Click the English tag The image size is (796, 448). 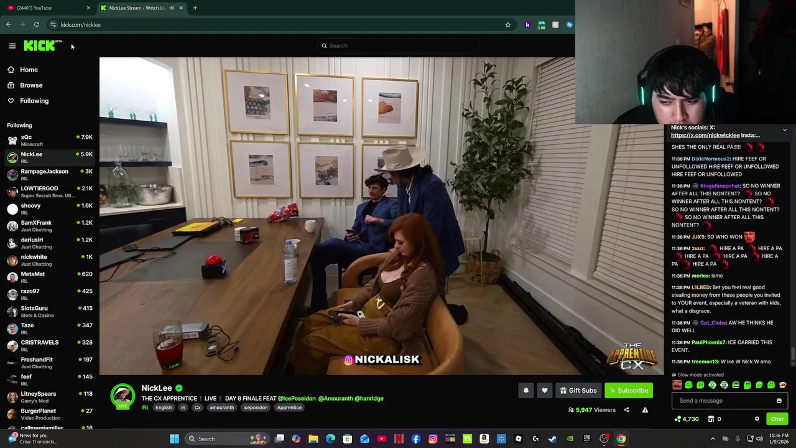point(164,408)
